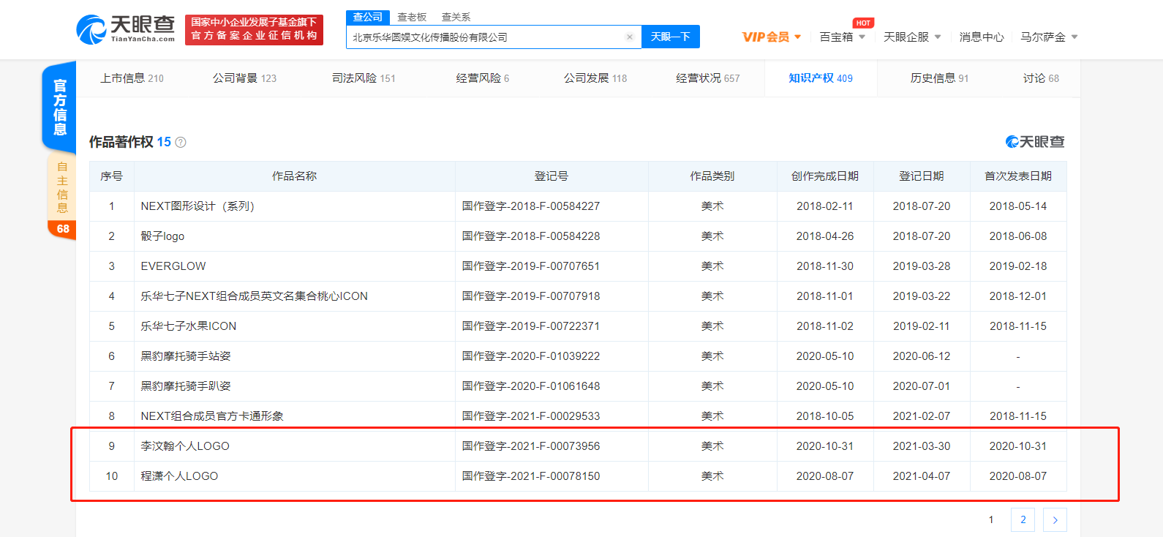Click registration date 2020-06-12

pyautogui.click(x=922, y=356)
